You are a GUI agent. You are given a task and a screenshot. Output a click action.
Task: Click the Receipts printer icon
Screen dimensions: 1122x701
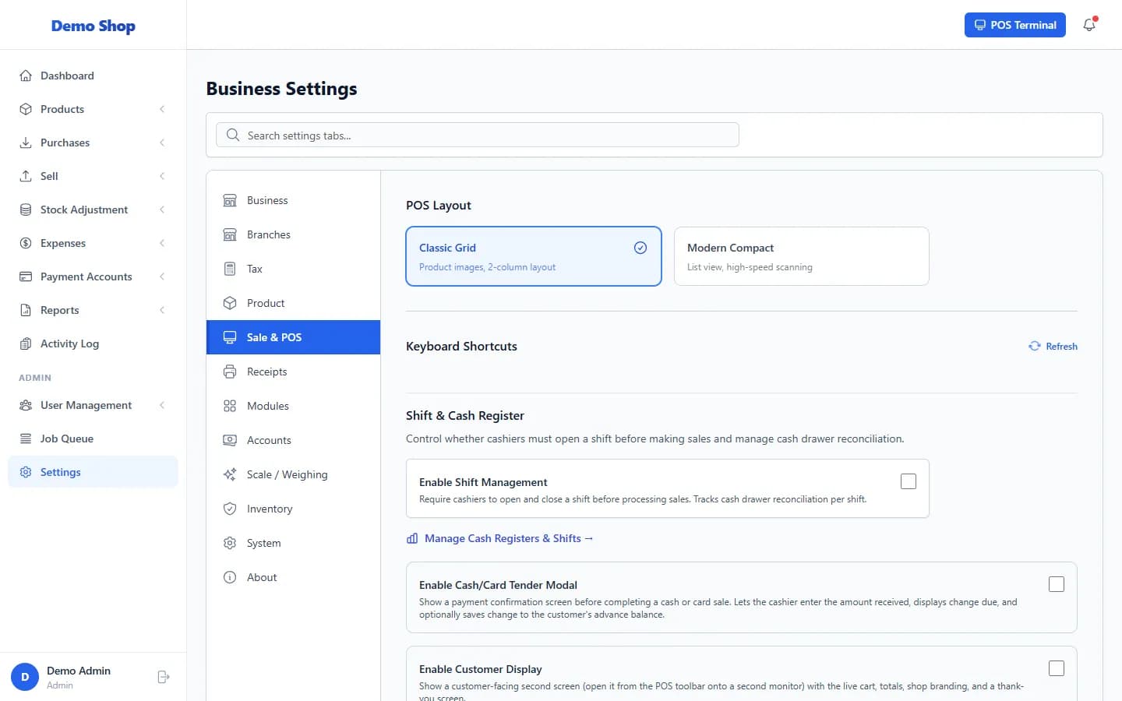(230, 372)
